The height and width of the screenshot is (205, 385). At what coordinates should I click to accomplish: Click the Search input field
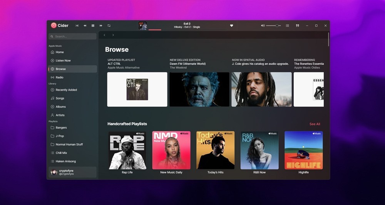72,36
